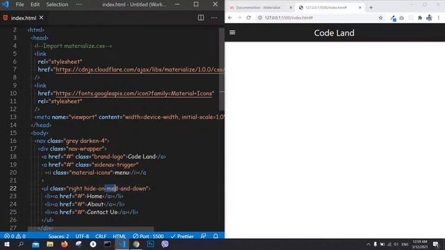Open the Edit menu in VS Code

(x=35, y=5)
